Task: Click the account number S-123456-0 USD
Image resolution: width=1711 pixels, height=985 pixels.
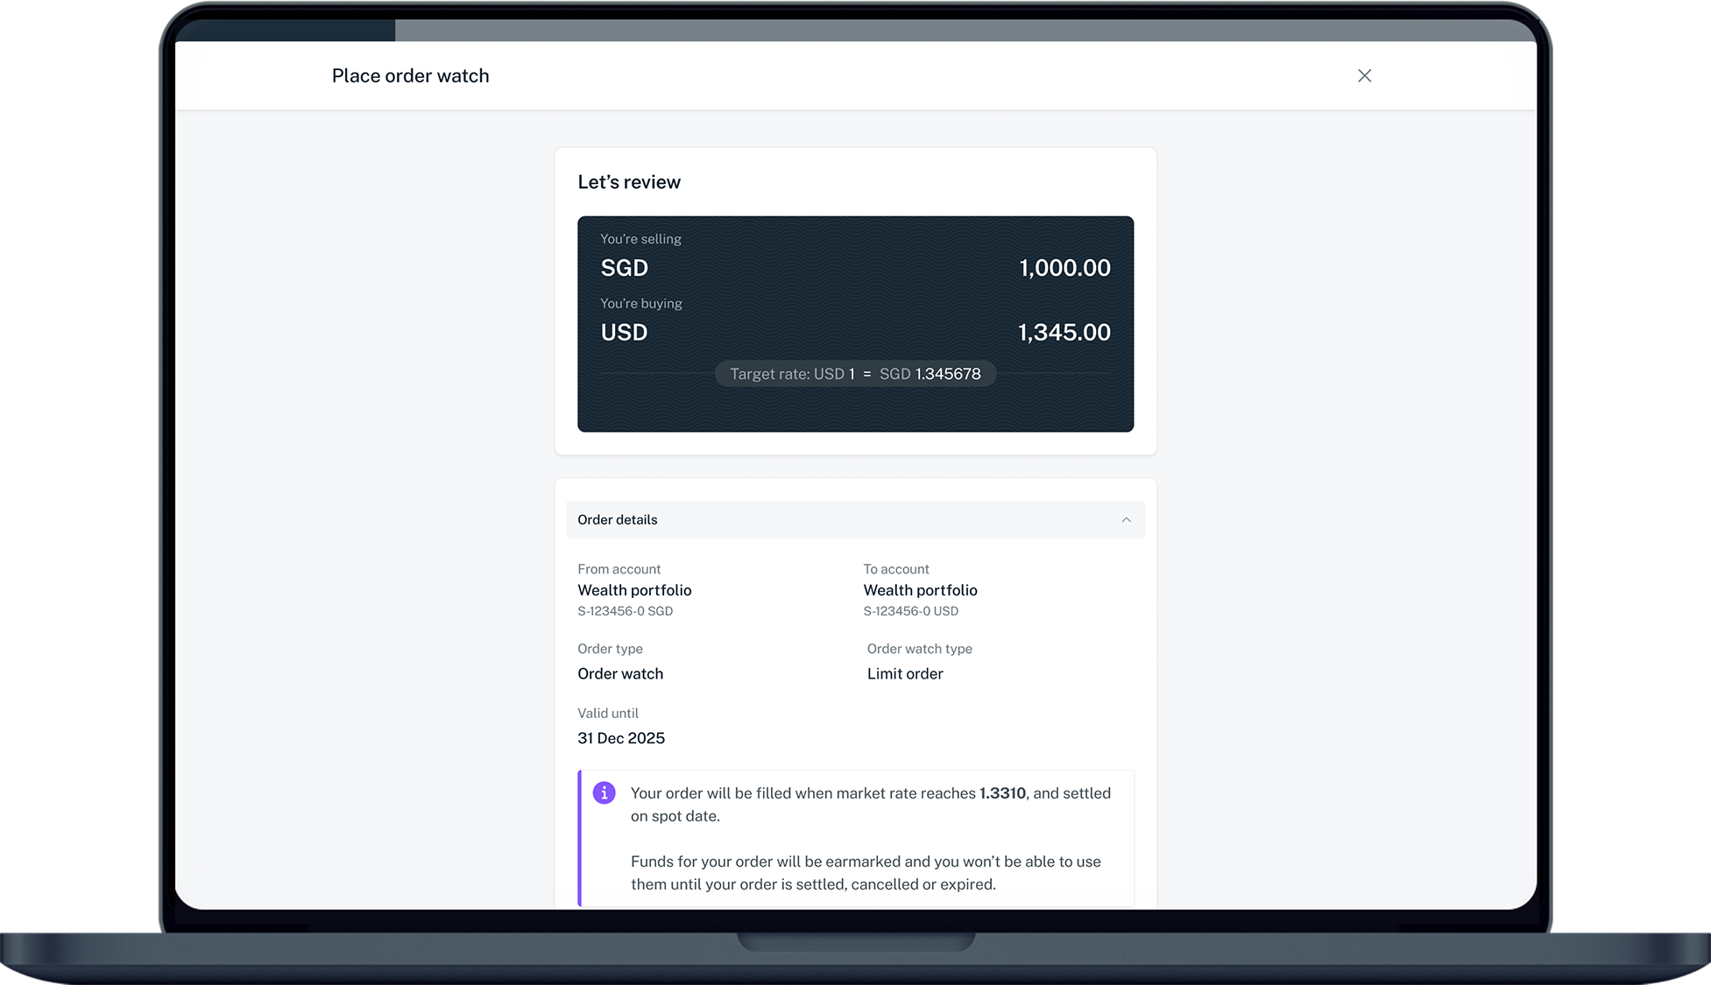Action: [x=910, y=611]
